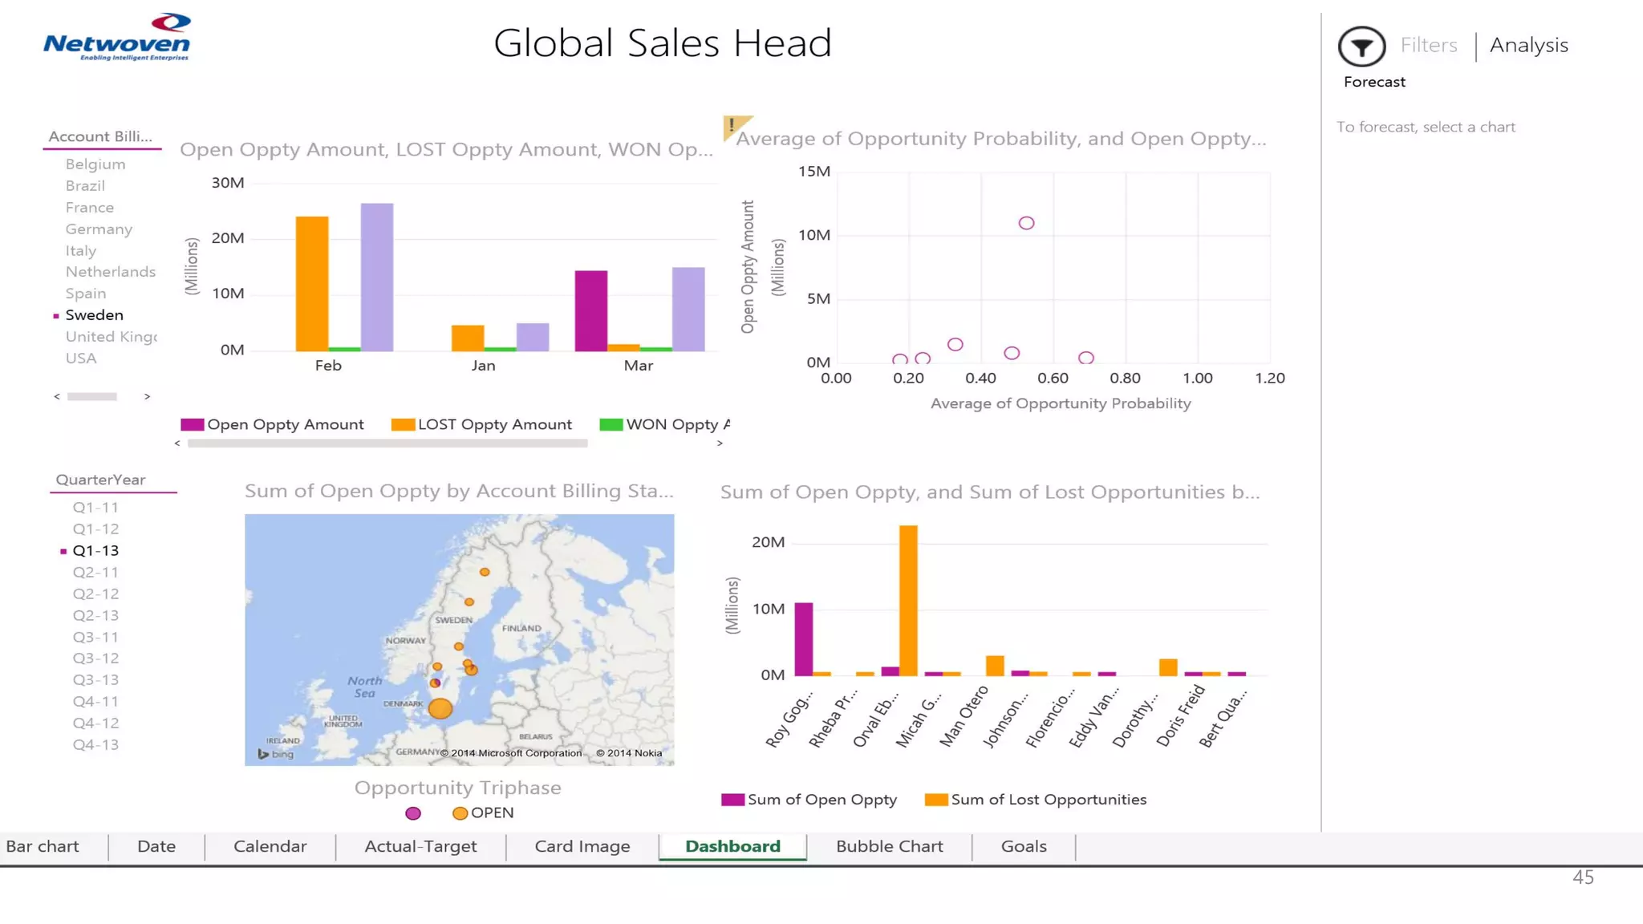
Task: Click the horizontal scrollbar under bar chart legend
Action: click(387, 444)
